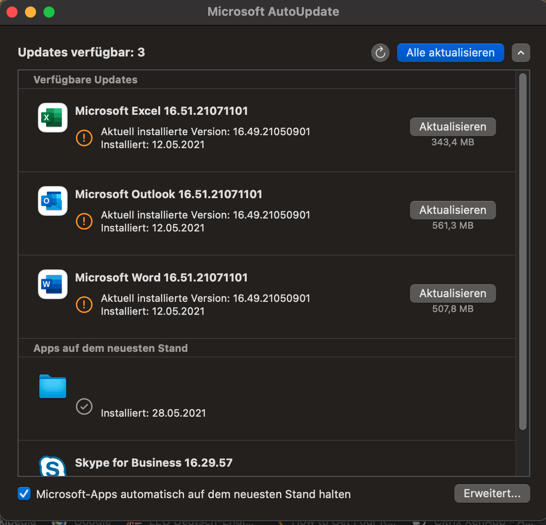Select the Microsoft Word 16.51.21071101 title
Screen dimensions: 546x525
161,277
